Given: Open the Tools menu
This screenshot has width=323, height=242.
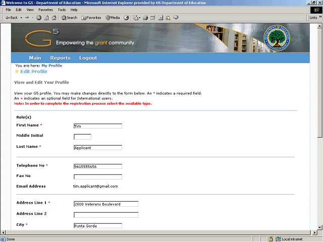Looking at the screenshot, I should (62, 10).
